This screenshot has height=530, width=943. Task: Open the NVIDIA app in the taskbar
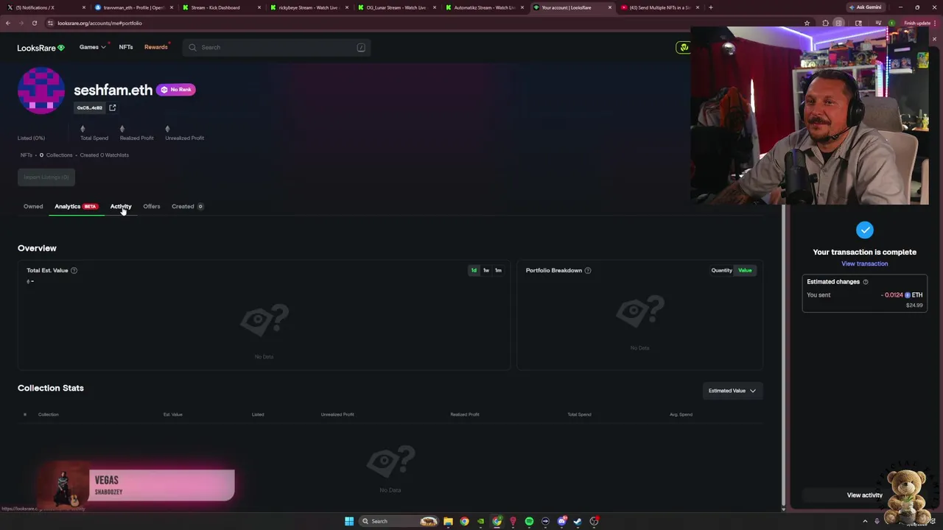click(480, 521)
